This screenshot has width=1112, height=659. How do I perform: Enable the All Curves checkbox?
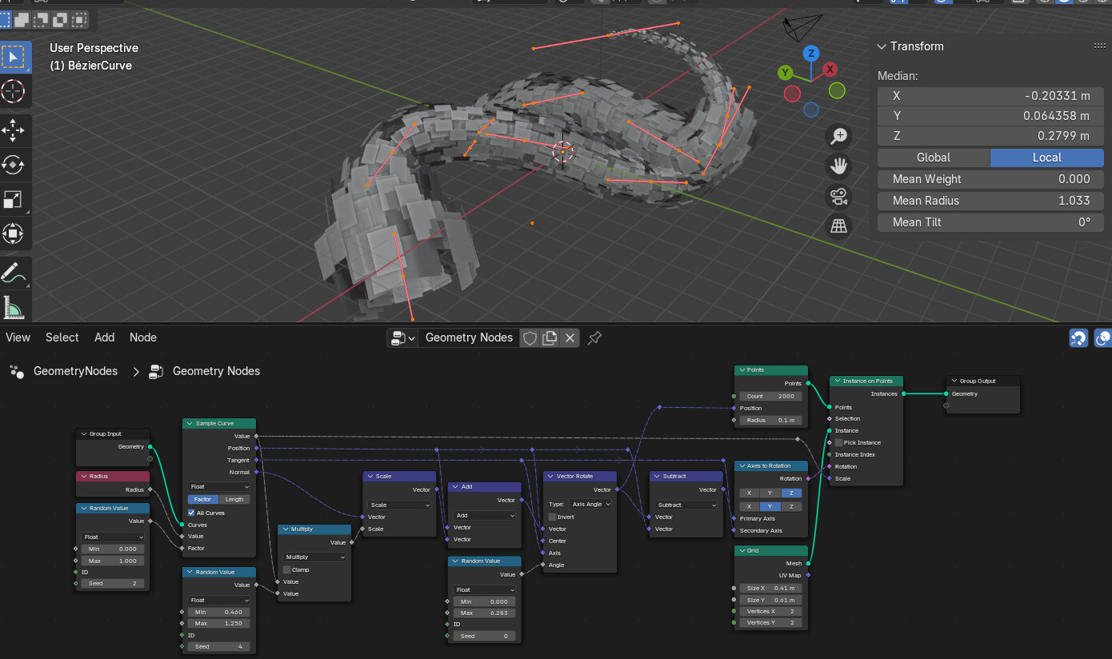coord(191,513)
